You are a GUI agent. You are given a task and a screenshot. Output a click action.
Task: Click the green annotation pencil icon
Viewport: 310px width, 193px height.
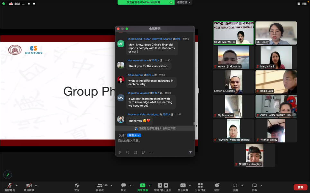coord(8,175)
